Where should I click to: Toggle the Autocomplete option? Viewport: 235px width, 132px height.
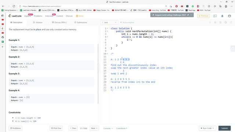coord(127,22)
